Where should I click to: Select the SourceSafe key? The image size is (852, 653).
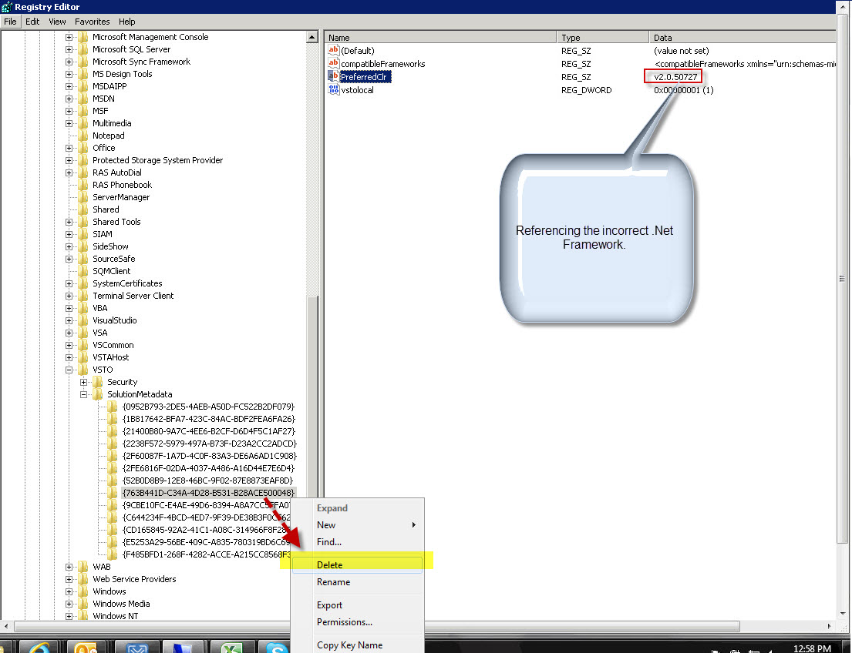click(x=113, y=259)
